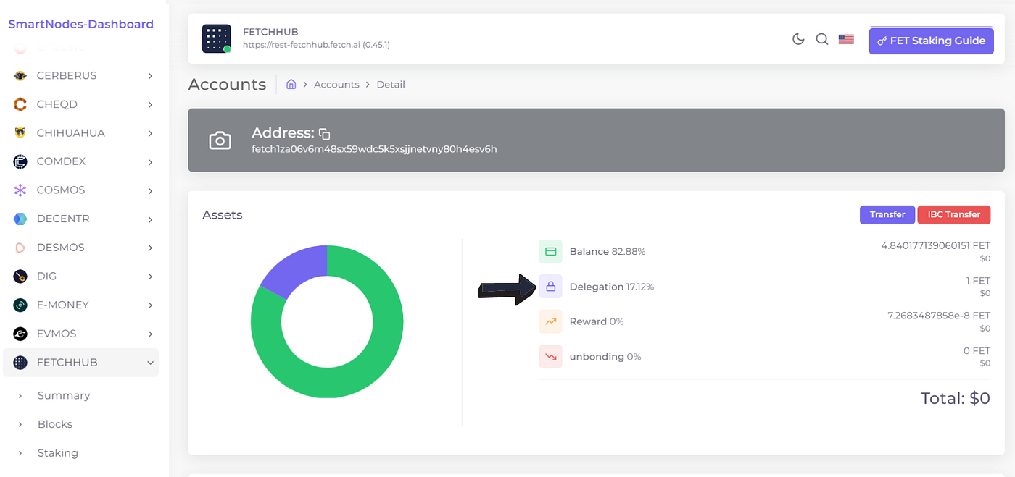Screen dimensions: 1015x477
Task: Collapse FETCHHUB chevron in sidebar
Action: [x=150, y=363]
